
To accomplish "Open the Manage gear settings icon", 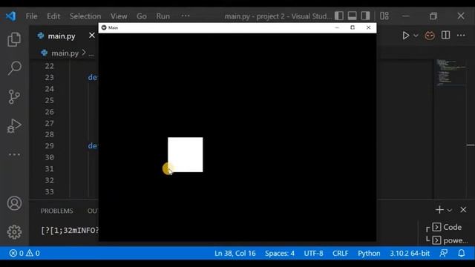I will [14, 232].
